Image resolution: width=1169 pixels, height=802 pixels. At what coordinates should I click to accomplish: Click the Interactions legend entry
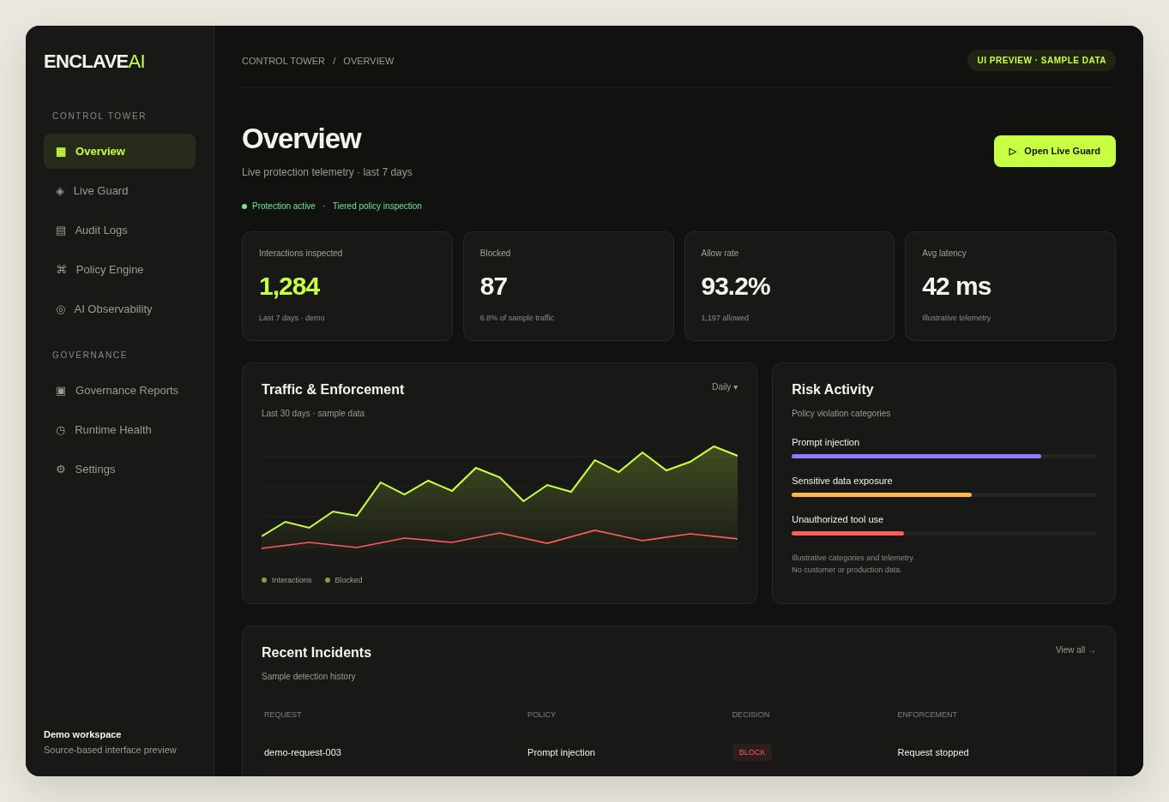[x=286, y=580]
